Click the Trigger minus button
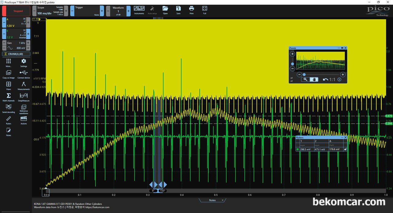The height and width of the screenshot is (213, 393). [72, 11]
